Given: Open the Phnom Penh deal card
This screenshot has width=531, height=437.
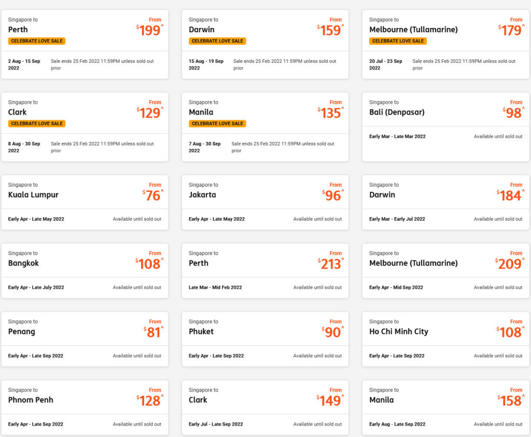Looking at the screenshot, I should pyautogui.click(x=85, y=400).
